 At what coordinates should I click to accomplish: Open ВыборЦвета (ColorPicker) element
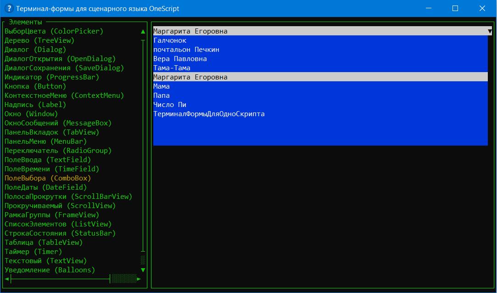54,31
